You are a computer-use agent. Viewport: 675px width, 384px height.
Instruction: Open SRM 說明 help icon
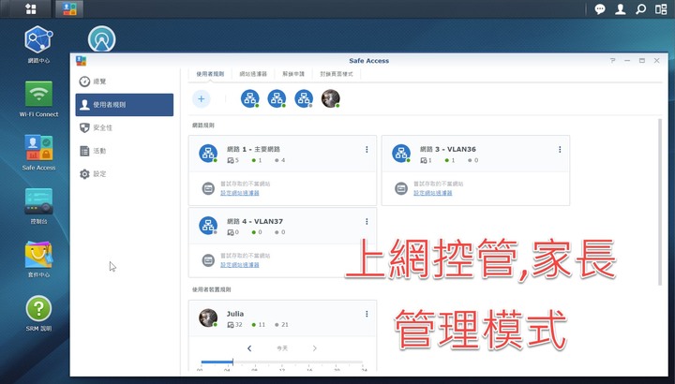(38, 313)
